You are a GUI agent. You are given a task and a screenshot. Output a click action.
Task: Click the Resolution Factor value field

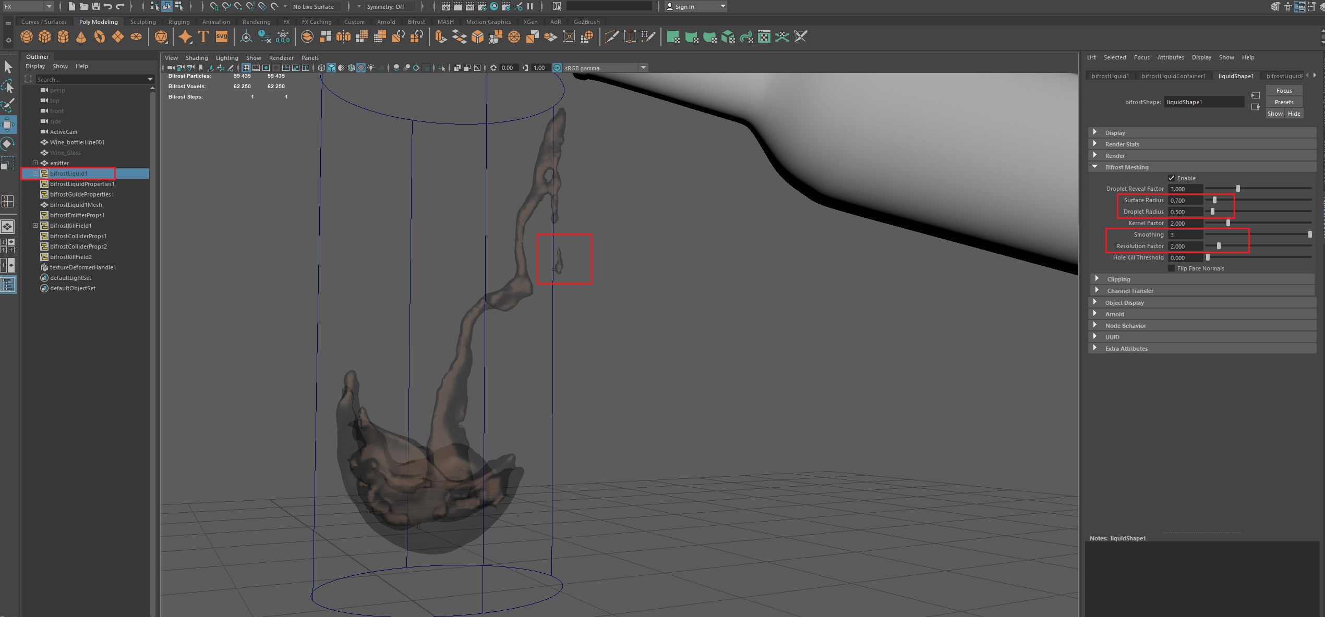1185,246
